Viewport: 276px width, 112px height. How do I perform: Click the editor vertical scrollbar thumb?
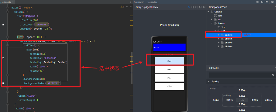coord(132,68)
